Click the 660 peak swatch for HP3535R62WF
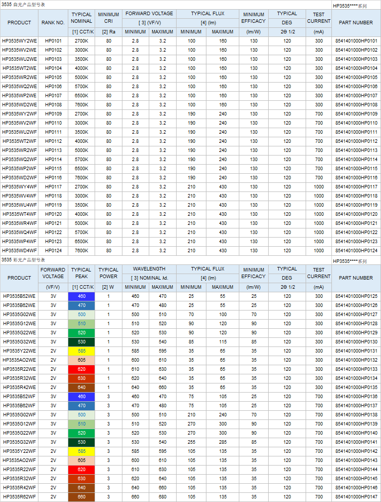 pyautogui.click(x=81, y=497)
